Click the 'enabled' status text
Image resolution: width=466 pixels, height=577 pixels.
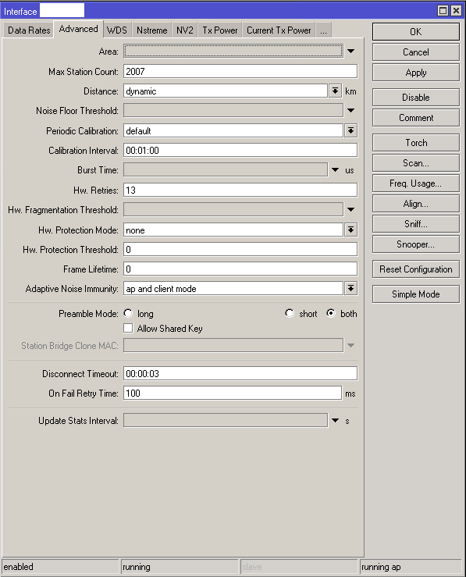[x=19, y=567]
